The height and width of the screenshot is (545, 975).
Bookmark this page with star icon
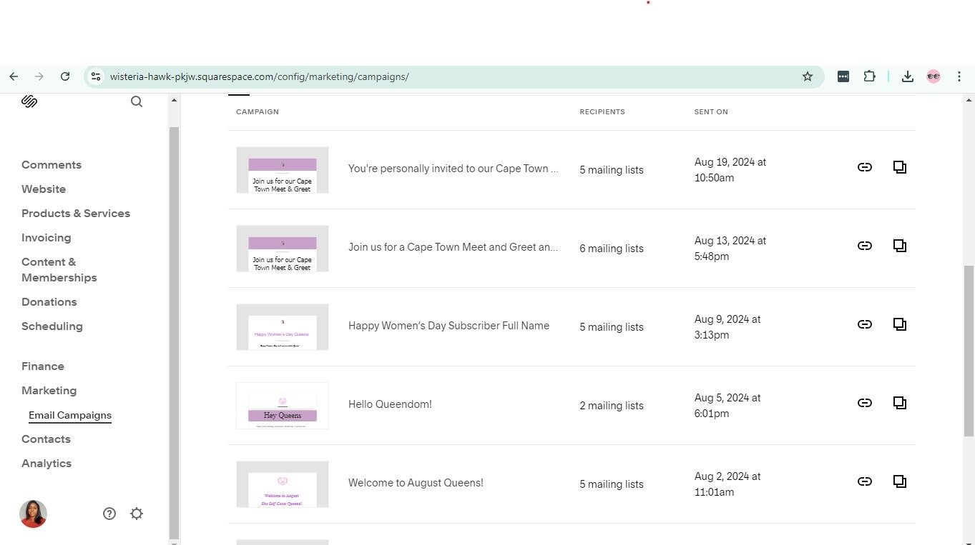808,76
